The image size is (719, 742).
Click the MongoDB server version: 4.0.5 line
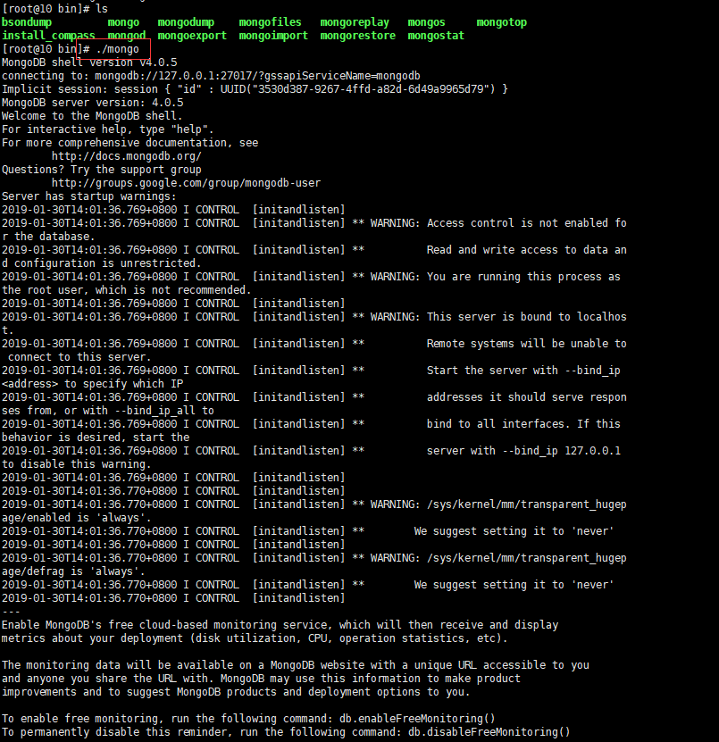click(x=92, y=103)
